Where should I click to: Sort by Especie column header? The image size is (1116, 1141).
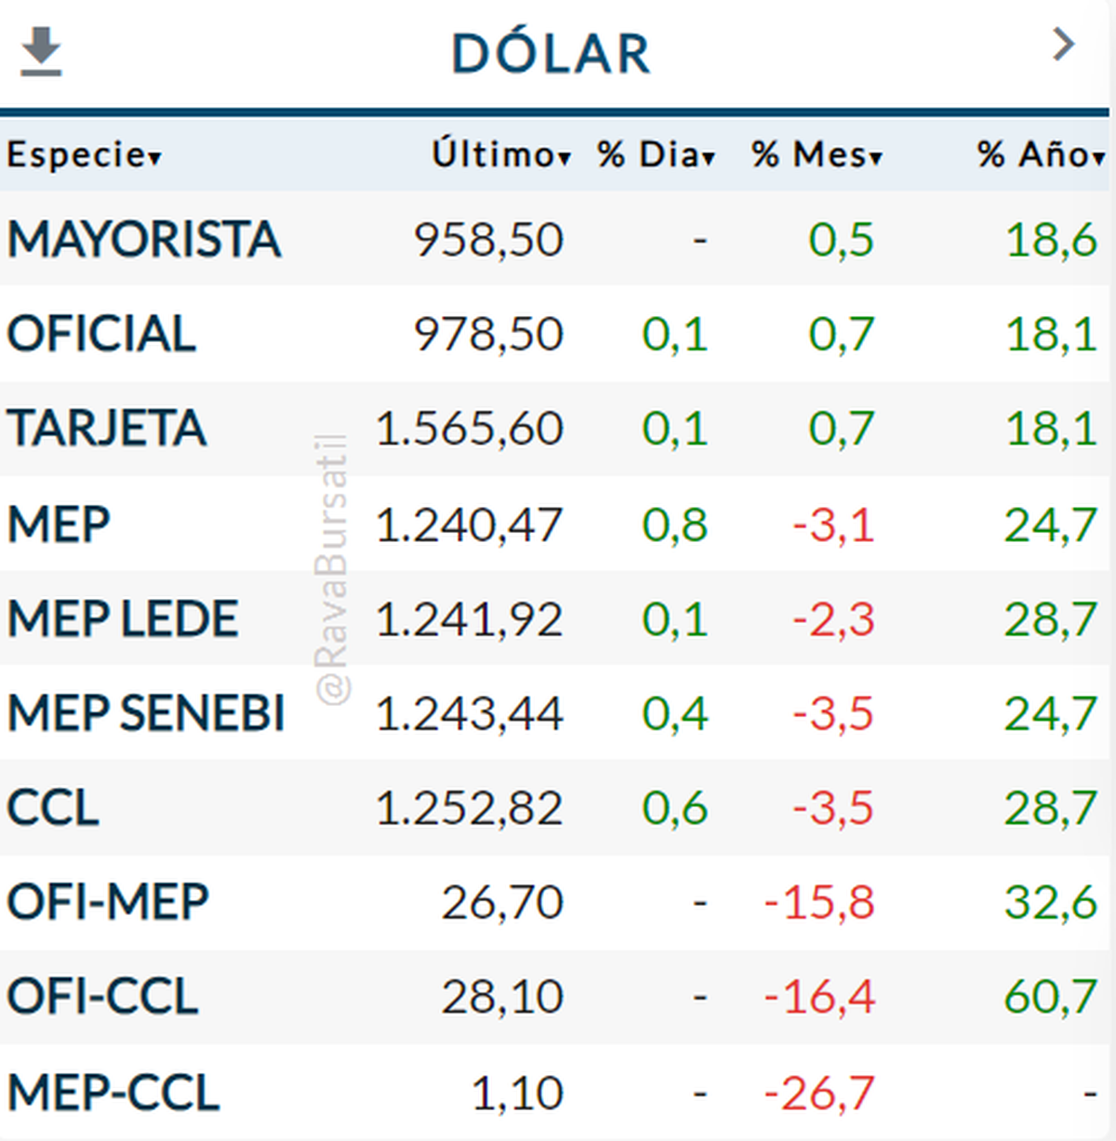(84, 154)
